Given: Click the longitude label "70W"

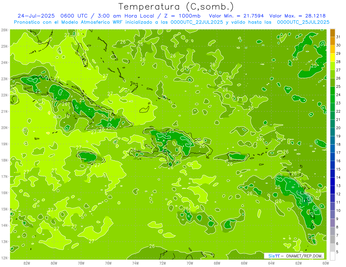Looking at the screenshot, I should [190, 263].
